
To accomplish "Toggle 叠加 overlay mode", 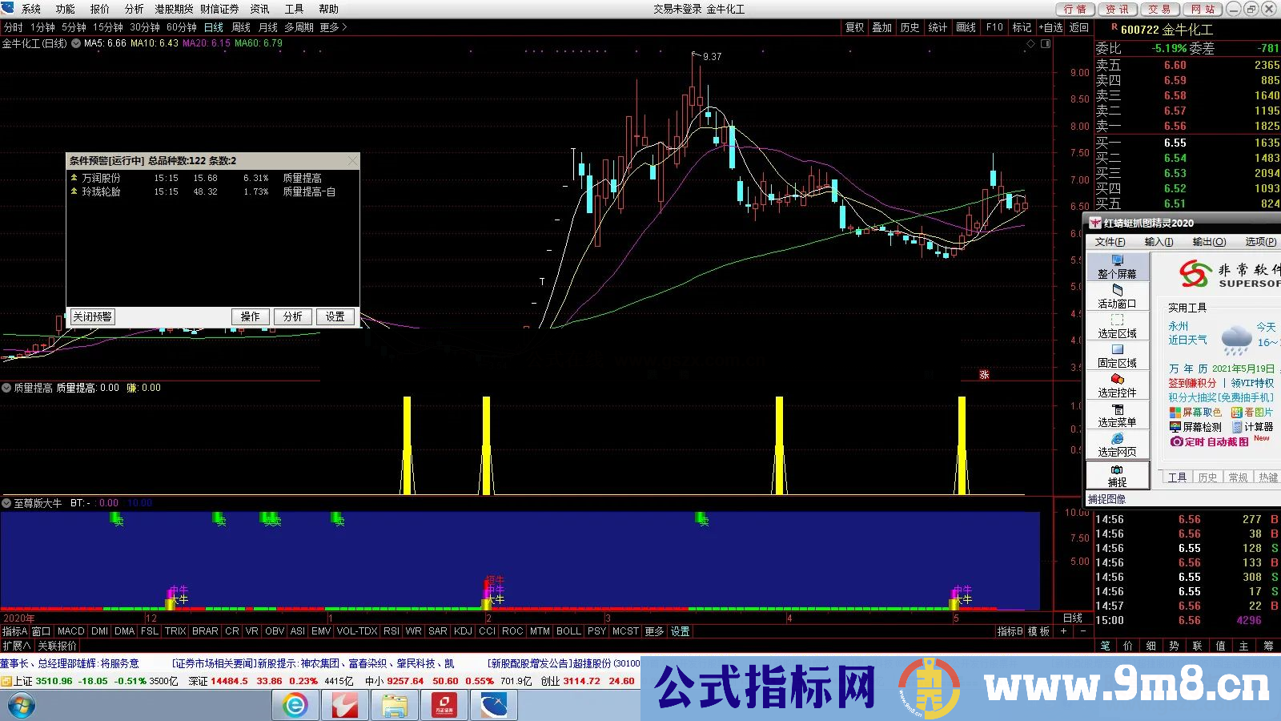I will click(x=881, y=26).
